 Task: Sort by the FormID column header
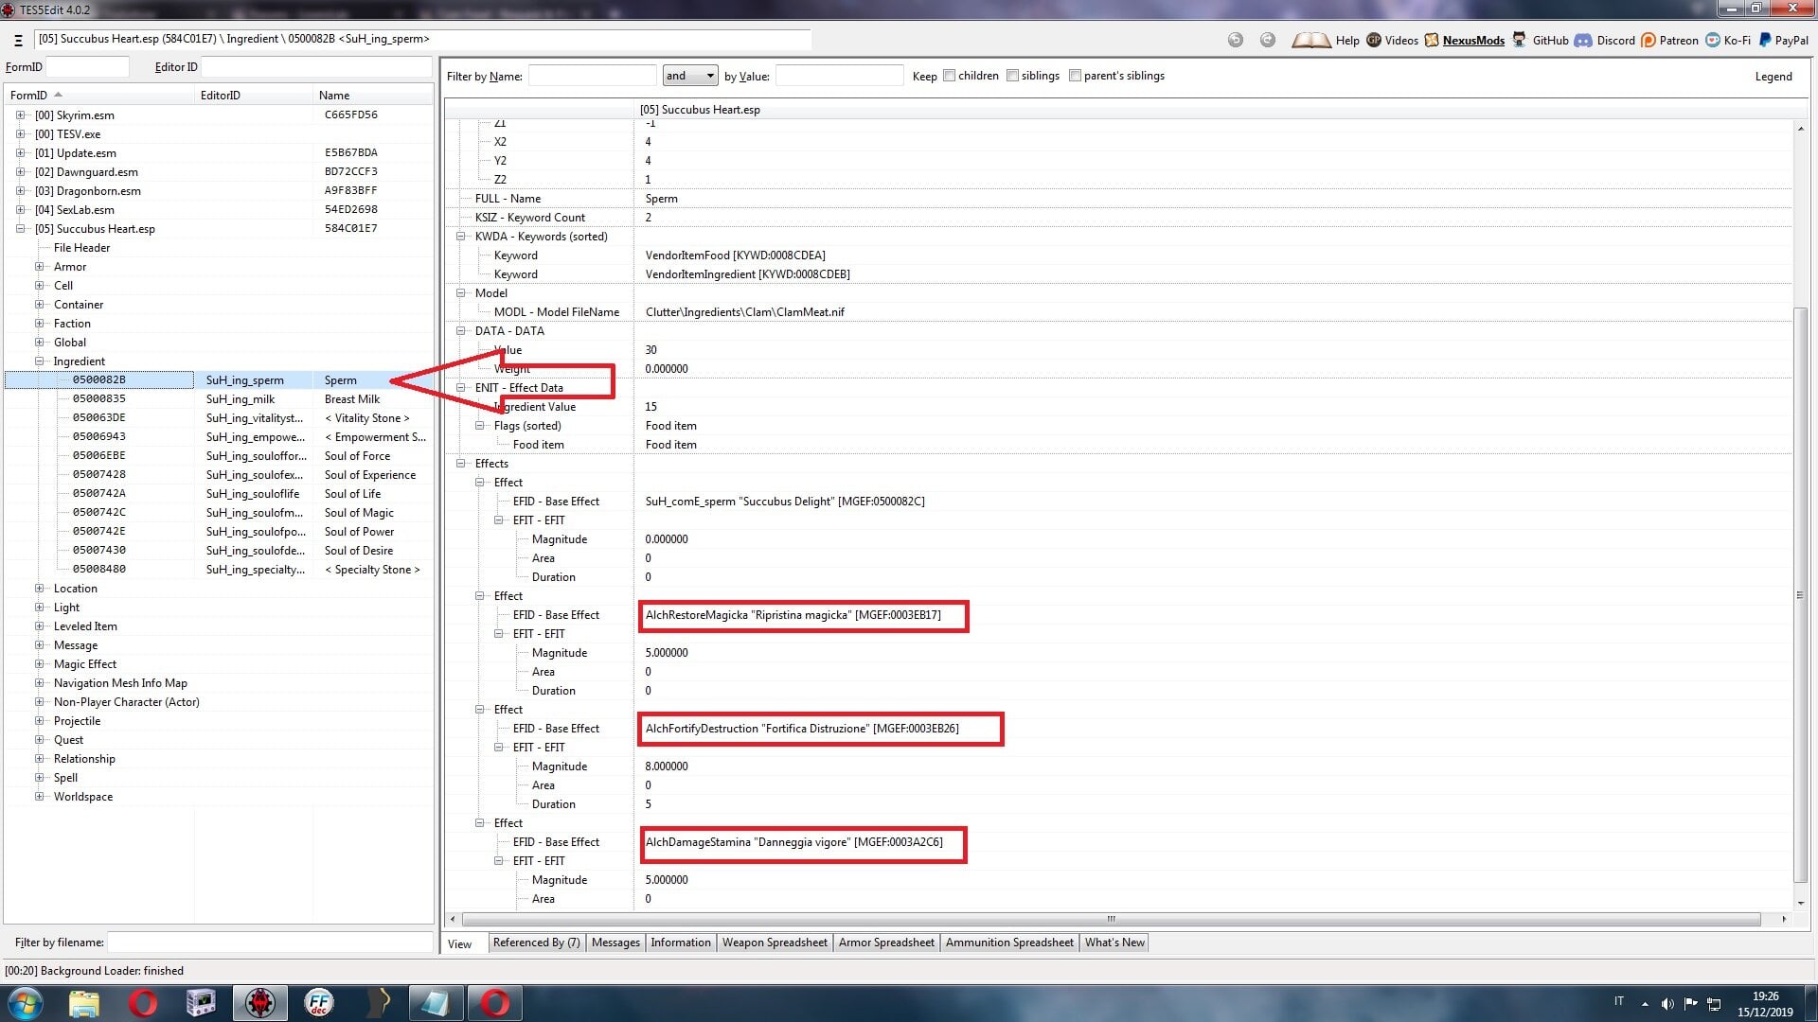99,96
